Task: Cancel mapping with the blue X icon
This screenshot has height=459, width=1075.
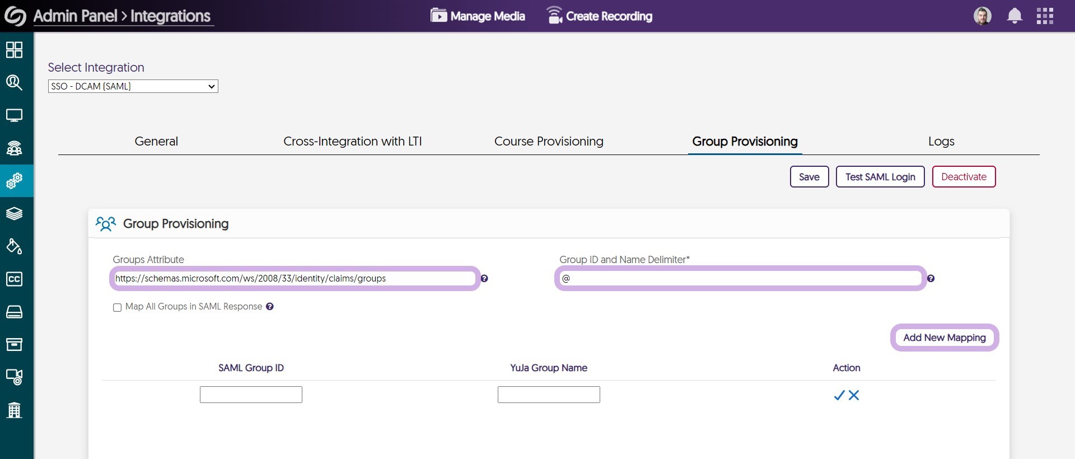Action: [854, 395]
